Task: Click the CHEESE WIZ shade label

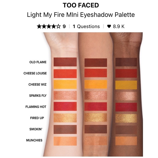Action: tap(37, 84)
